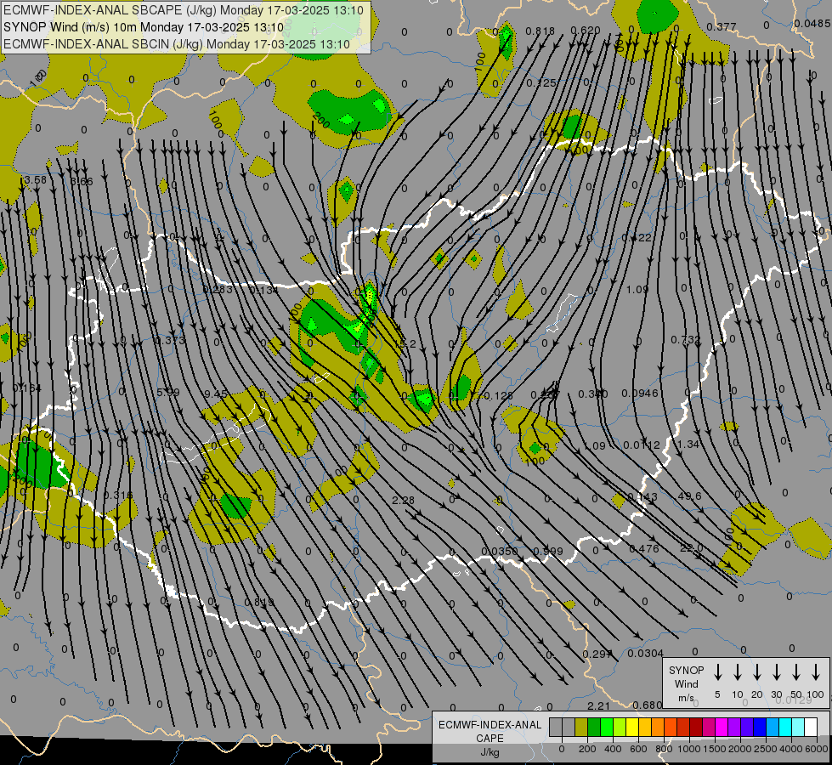Click the map value "0.340"
This screenshot has width=832, height=765.
tap(592, 394)
